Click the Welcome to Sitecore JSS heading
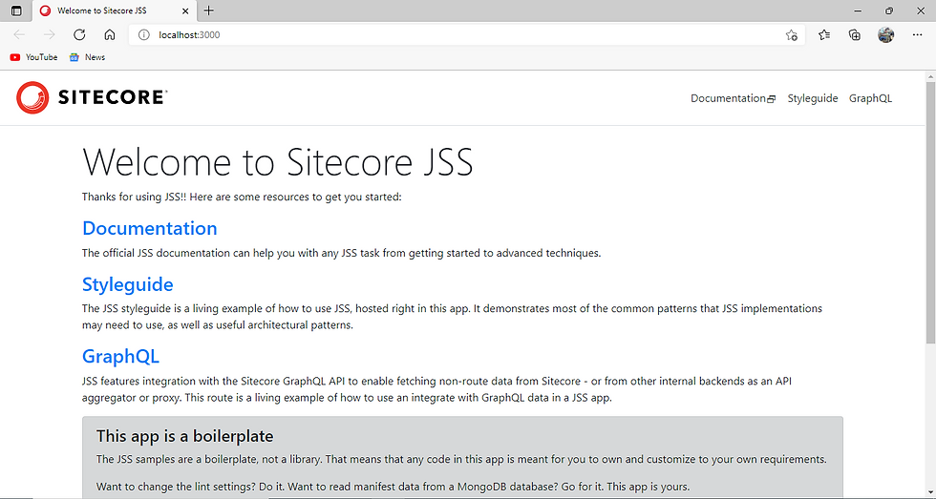Screen dimensions: 936x499 [x=278, y=161]
